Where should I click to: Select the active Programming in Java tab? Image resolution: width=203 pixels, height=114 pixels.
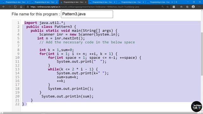73,2
